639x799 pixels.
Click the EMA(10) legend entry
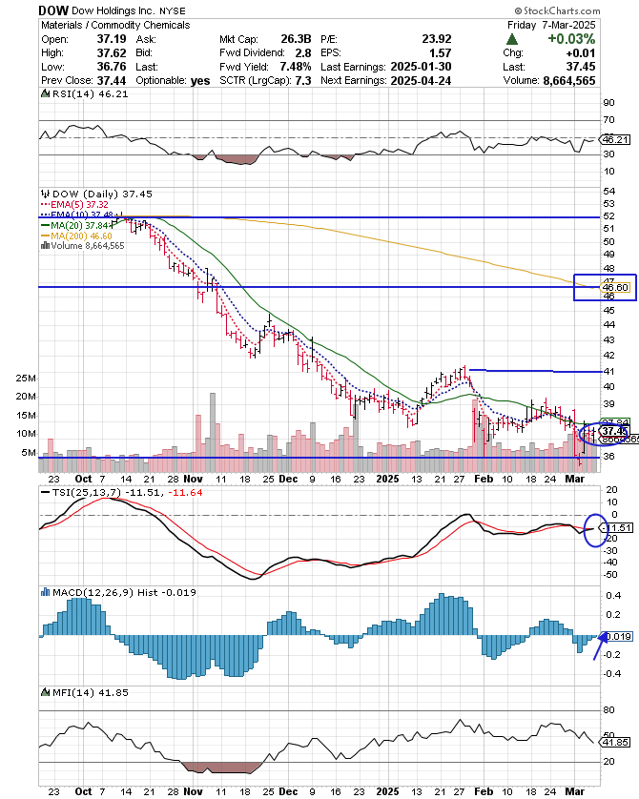click(77, 215)
